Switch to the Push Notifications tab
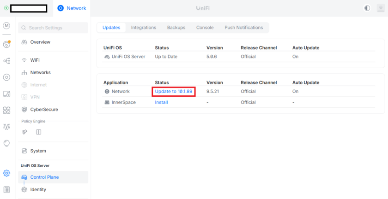Image resolution: width=388 pixels, height=199 pixels. (x=243, y=28)
